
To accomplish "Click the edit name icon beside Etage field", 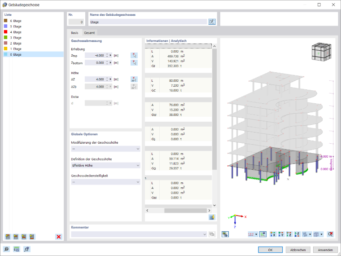I will (x=212, y=22).
